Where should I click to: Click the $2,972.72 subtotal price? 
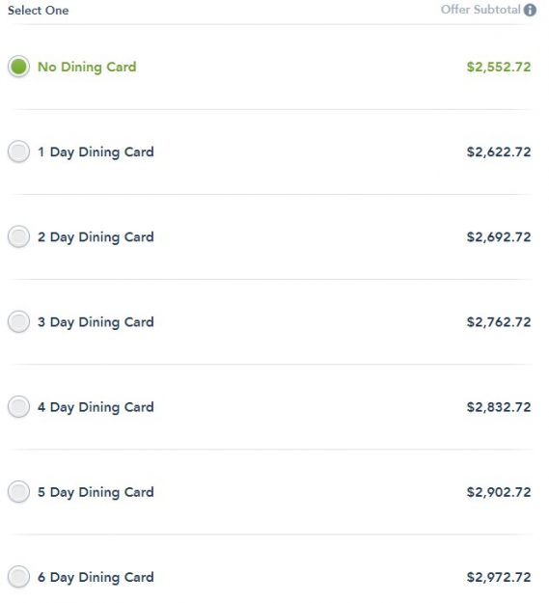[499, 577]
